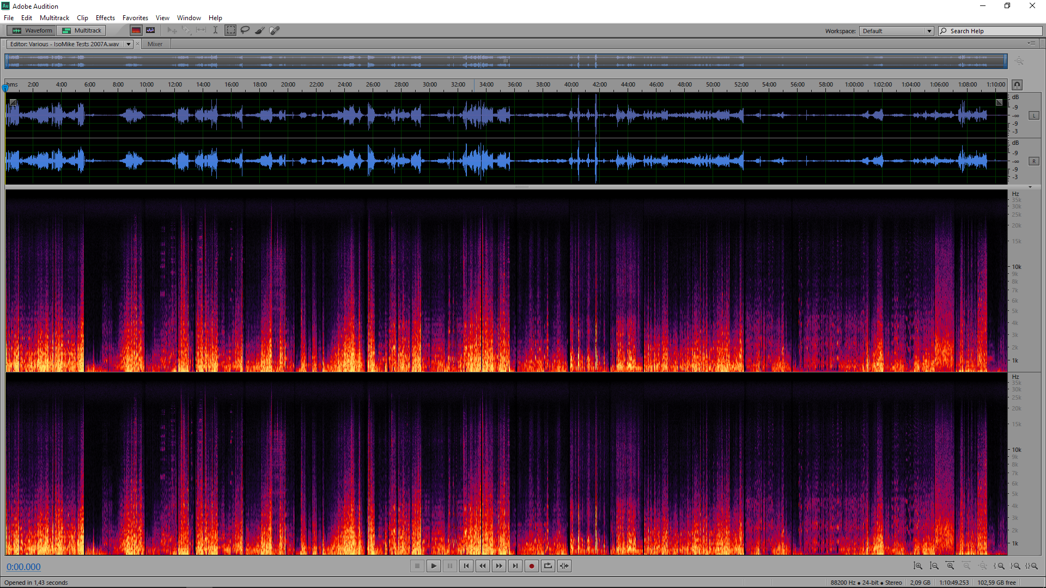
Task: Switch to the Mixer tab
Action: tap(155, 44)
